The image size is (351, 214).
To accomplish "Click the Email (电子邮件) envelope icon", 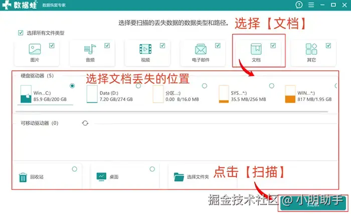I will tap(201, 49).
